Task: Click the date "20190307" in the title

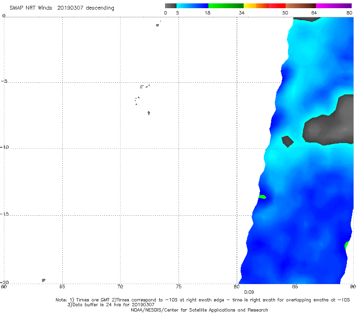Action: [x=70, y=8]
